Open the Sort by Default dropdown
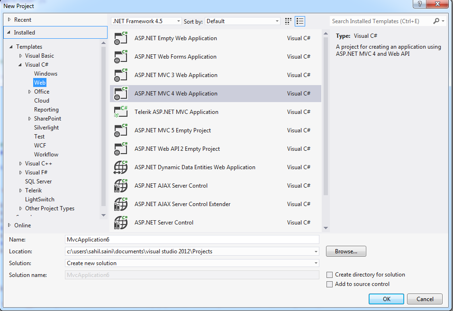The image size is (453, 311). click(x=243, y=21)
